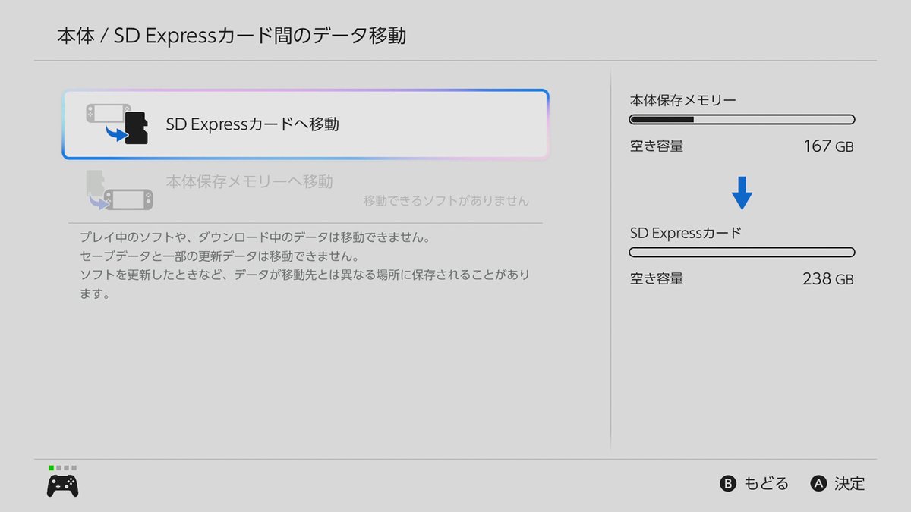Click the 移動できるソフトがありません message

(x=446, y=201)
